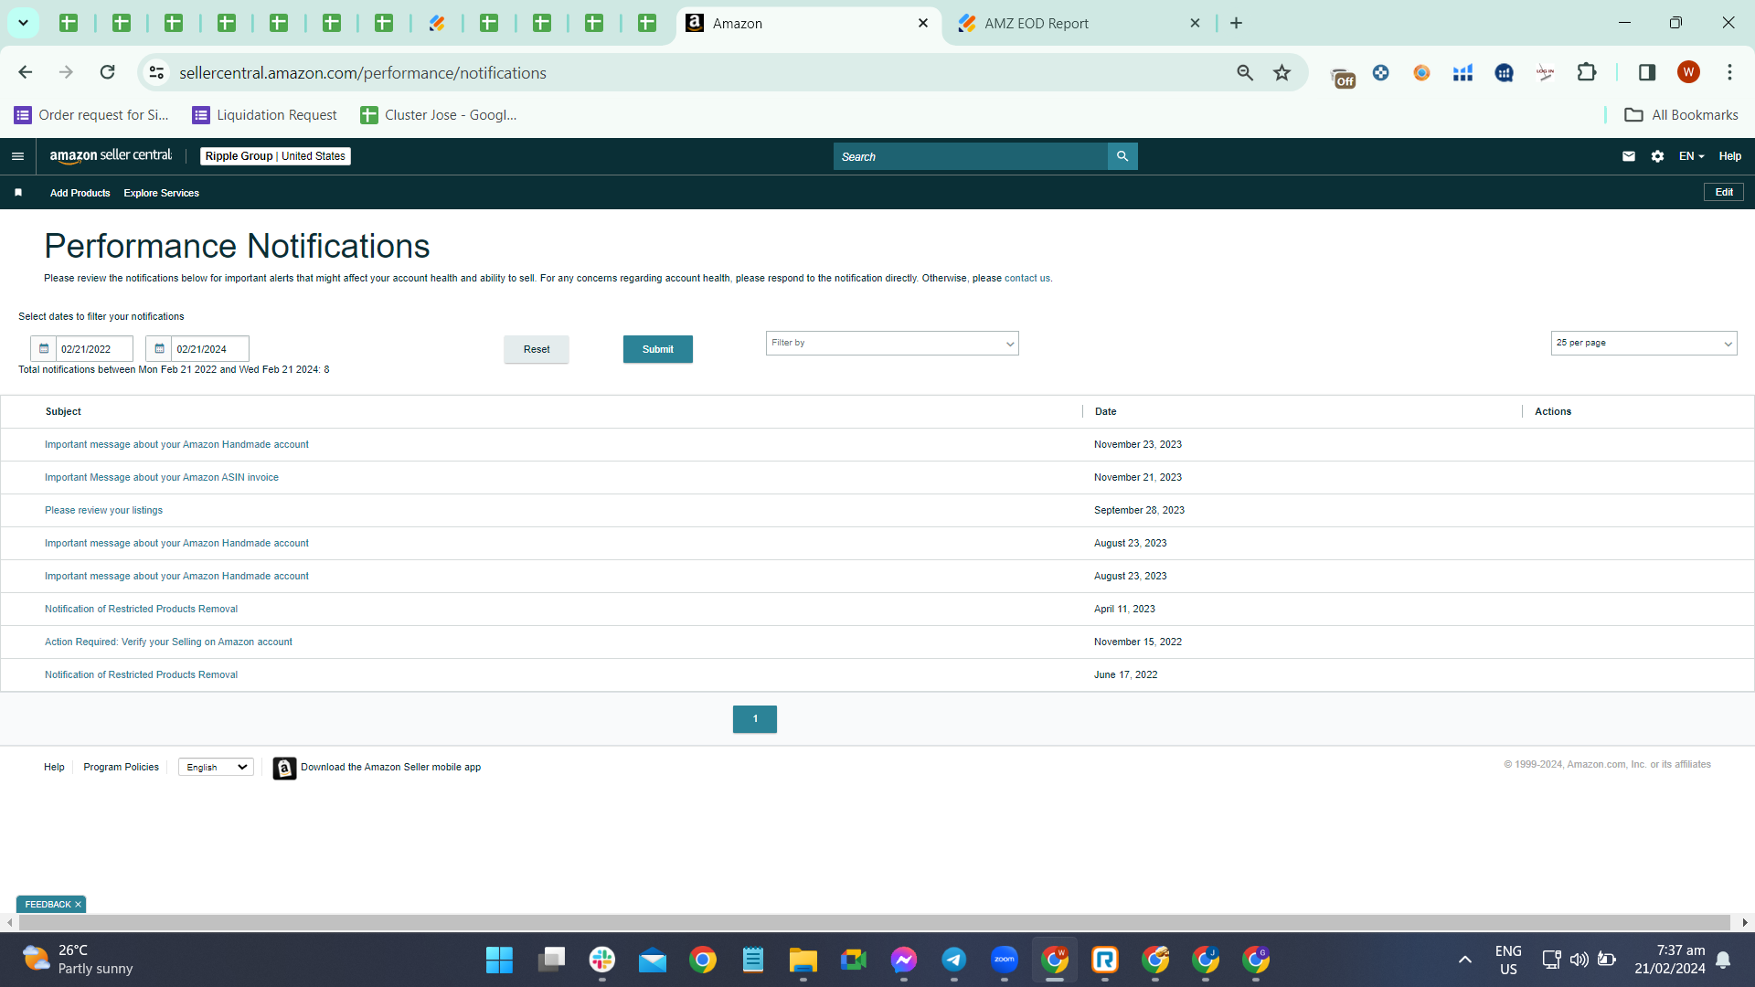This screenshot has width=1755, height=987.
Task: Open Messenger from the taskbar
Action: point(904,960)
